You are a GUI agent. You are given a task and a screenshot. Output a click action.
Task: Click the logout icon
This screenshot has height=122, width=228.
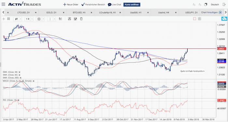tap(224, 5)
